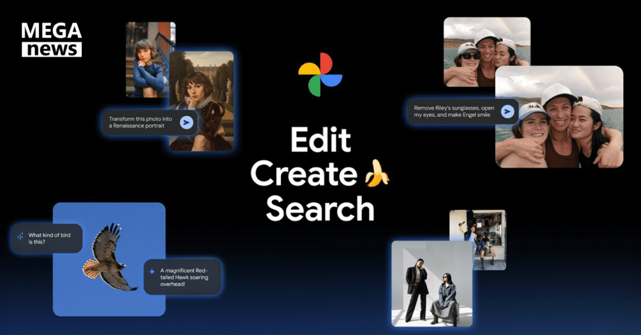Click the 'Create' heading text
Viewport: 641px width, 335px height.
click(304, 174)
